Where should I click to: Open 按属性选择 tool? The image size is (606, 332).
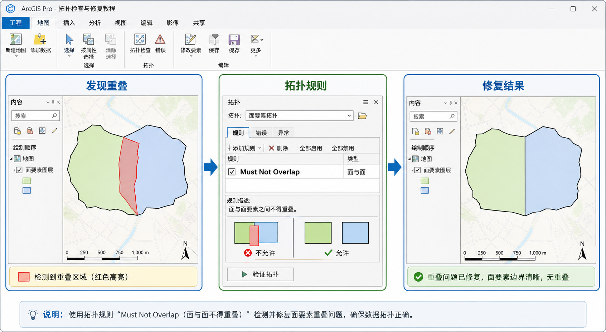(x=88, y=40)
